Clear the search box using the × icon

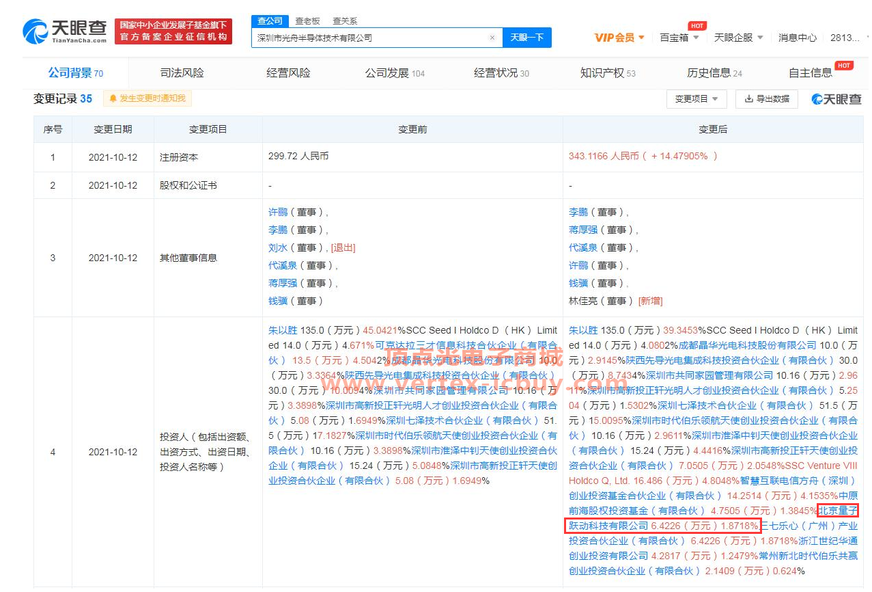tap(493, 38)
